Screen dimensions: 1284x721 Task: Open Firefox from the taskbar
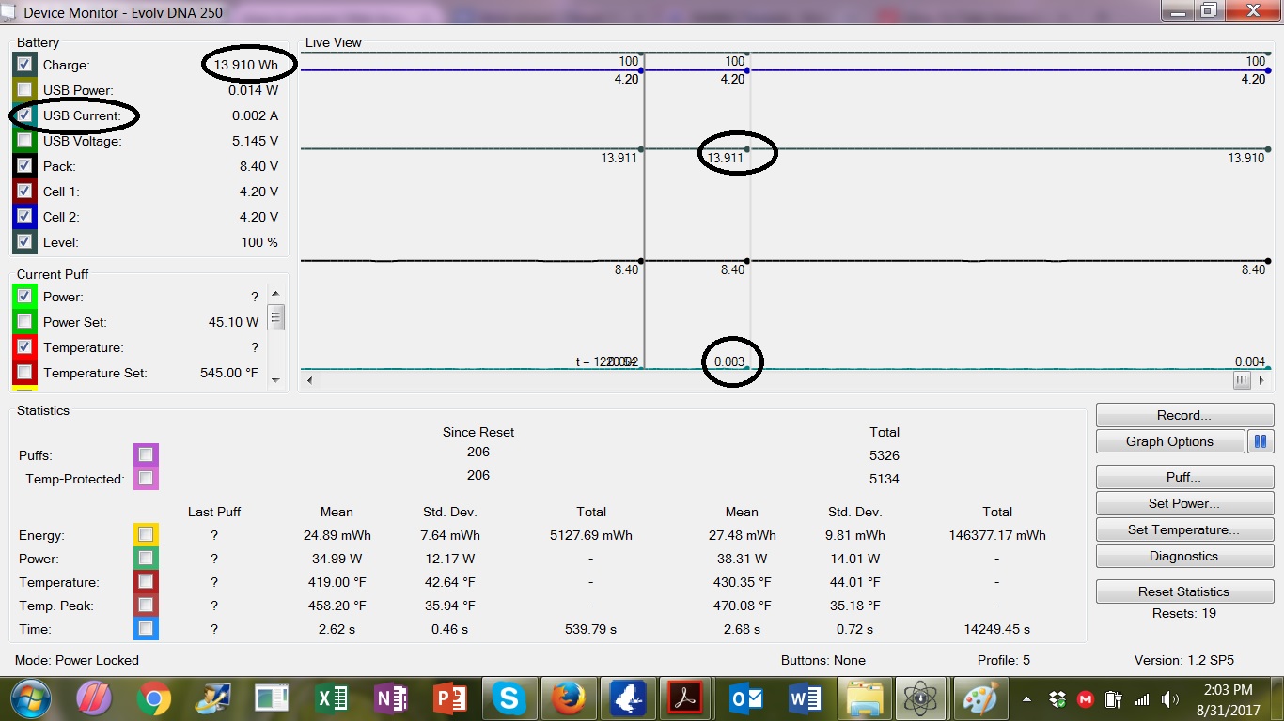click(x=569, y=698)
